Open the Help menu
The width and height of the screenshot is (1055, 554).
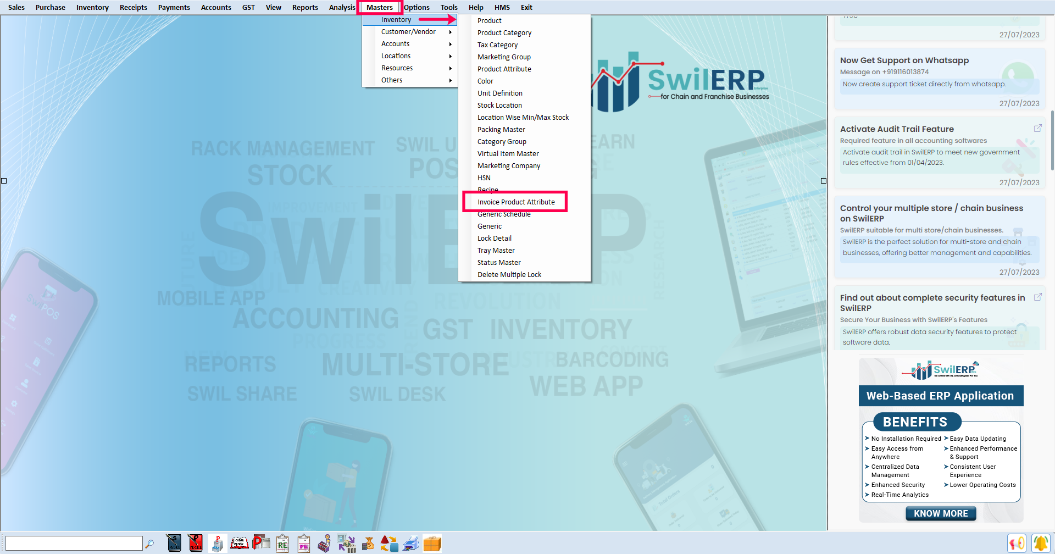tap(476, 7)
